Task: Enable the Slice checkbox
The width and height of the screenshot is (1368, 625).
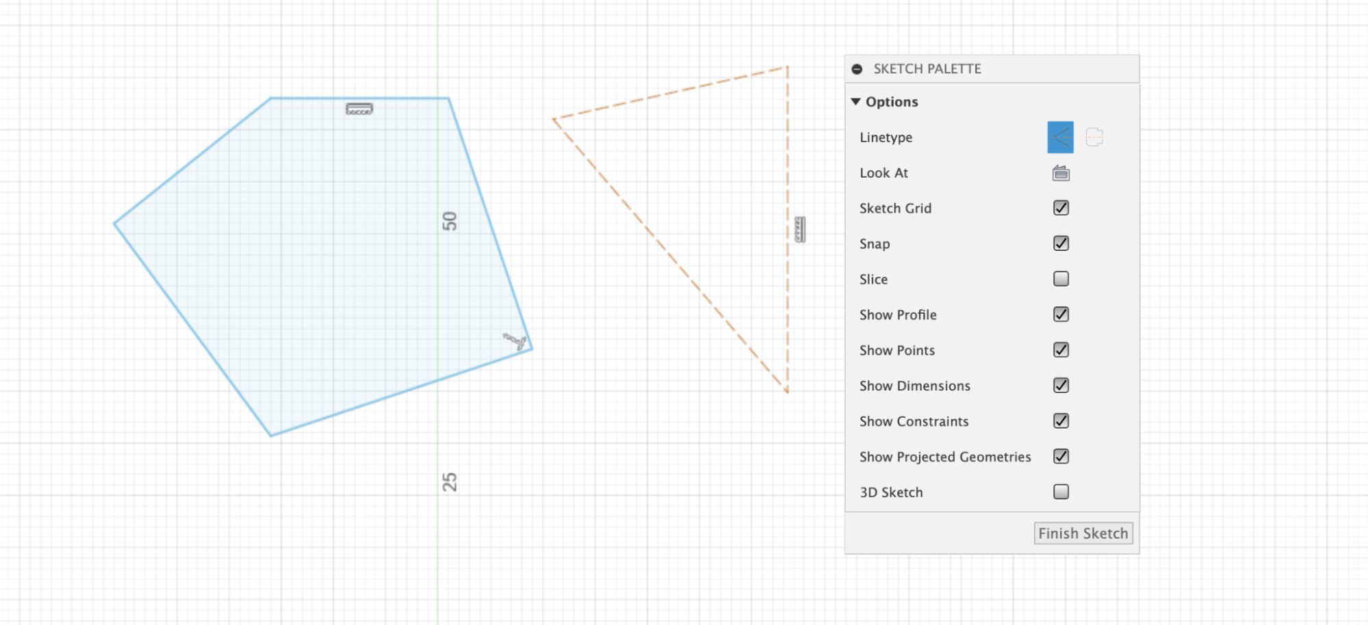Action: (1061, 279)
